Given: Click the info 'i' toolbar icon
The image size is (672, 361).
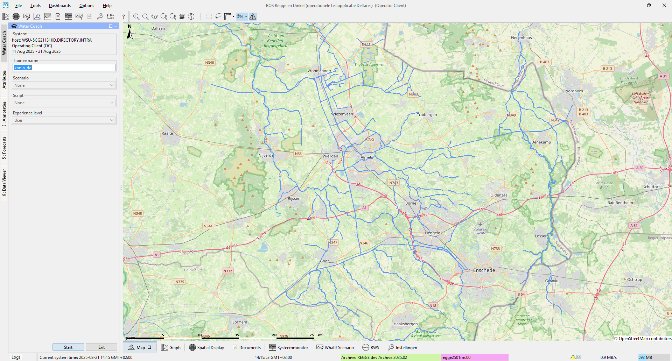Looking at the screenshot, I should (191, 16).
